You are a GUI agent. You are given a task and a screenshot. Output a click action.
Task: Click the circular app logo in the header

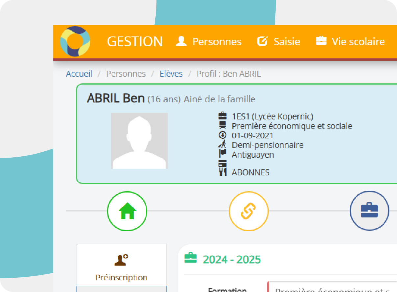(x=75, y=41)
